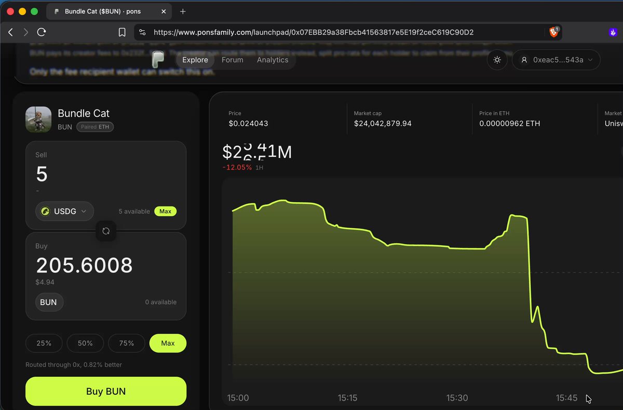
Task: Click the 15:15 chart time label
Action: click(347, 398)
